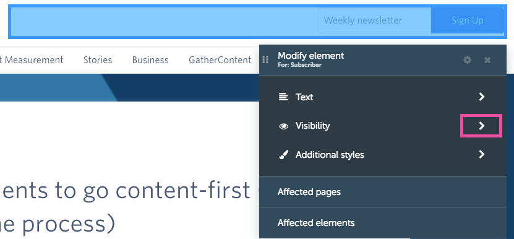Open the Modify element settings gear
Viewport: 514px width, 239px height.
click(467, 59)
